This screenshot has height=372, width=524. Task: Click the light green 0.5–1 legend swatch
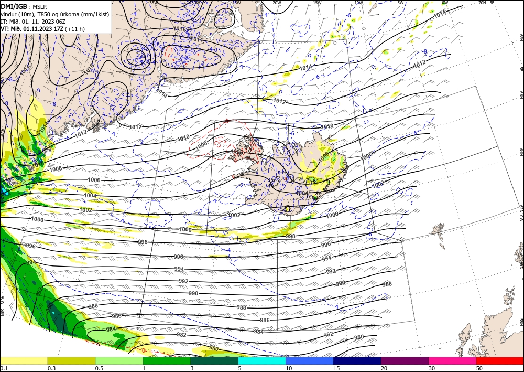pos(119,360)
